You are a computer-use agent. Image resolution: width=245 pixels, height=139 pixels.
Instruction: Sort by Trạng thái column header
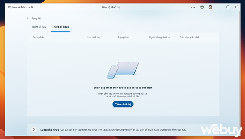(x=123, y=38)
